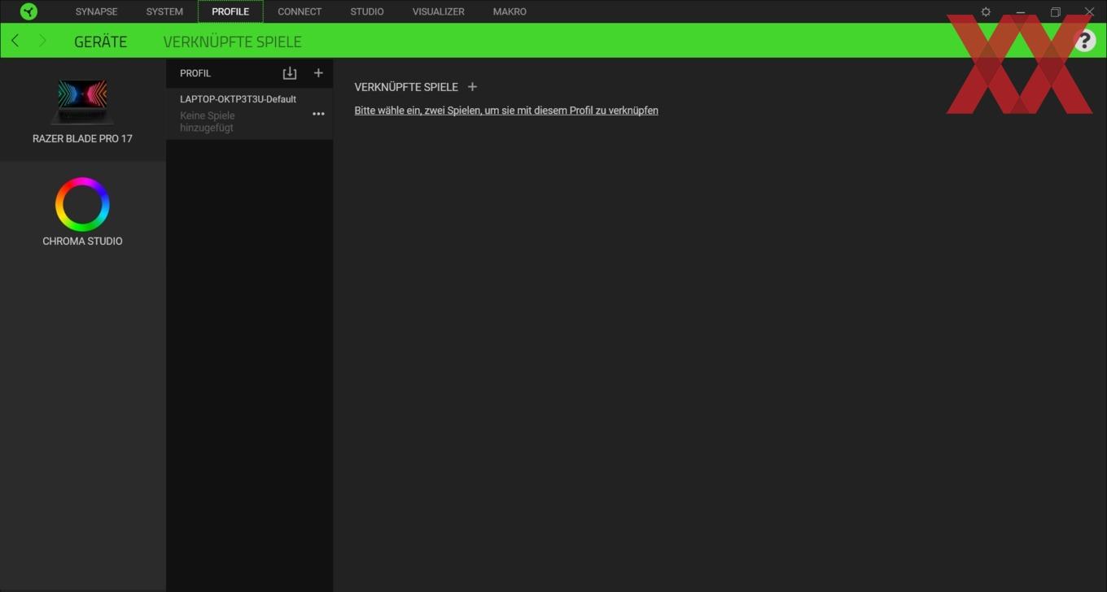Click the RAZER BLADE PRO 17 label
Screen dimensions: 1107x592
(x=82, y=139)
